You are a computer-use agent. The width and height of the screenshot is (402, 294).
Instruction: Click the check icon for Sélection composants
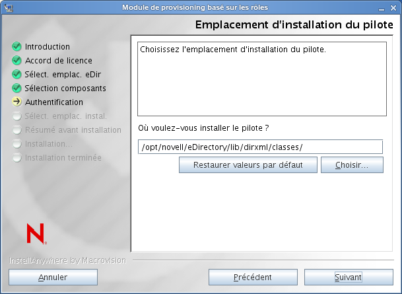point(17,88)
